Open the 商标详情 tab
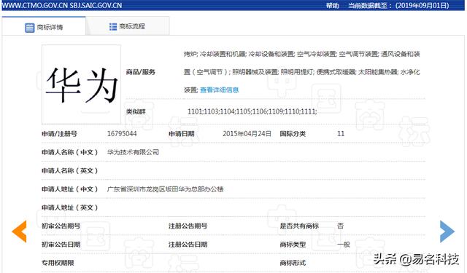 pyautogui.click(x=44, y=27)
